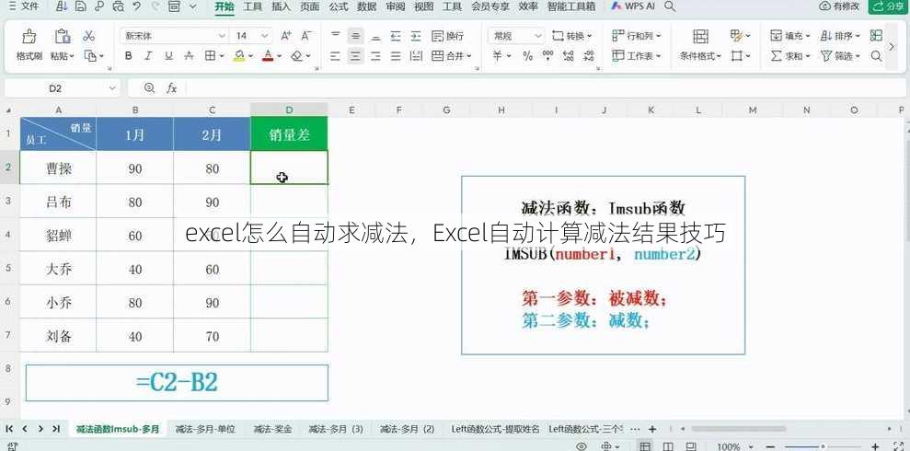Click the 行和列 rows and columns button

tap(637, 36)
